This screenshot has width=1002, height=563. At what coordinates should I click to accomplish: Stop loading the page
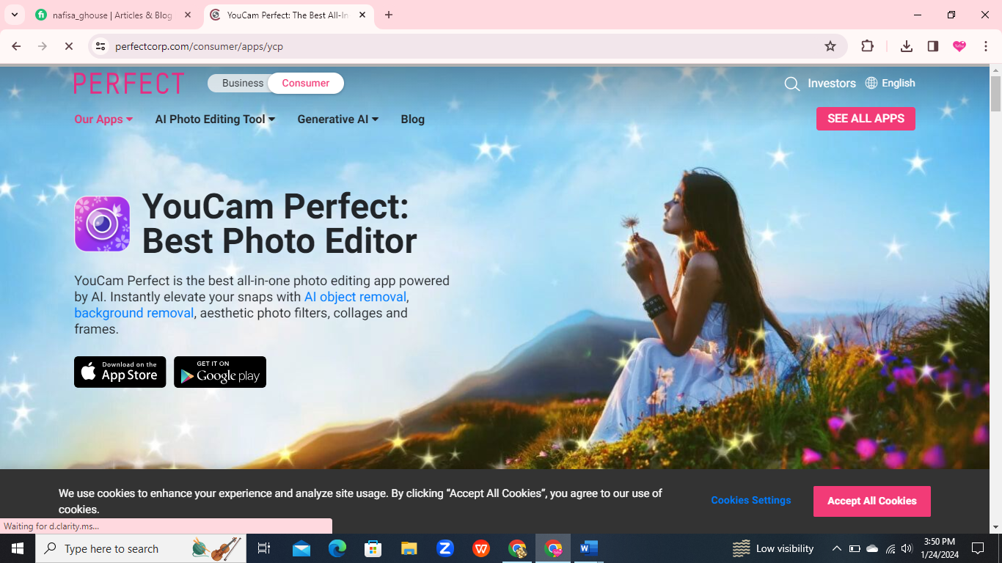click(69, 46)
